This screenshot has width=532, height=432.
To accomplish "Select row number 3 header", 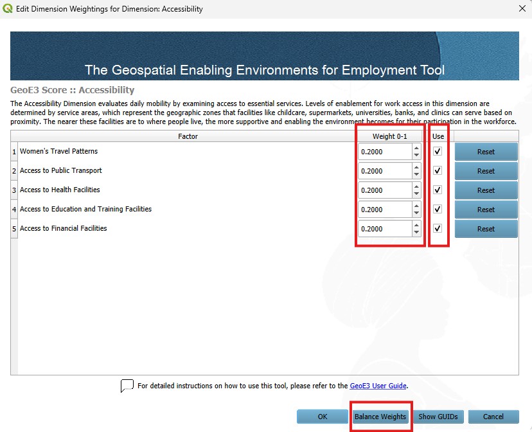I will point(14,190).
